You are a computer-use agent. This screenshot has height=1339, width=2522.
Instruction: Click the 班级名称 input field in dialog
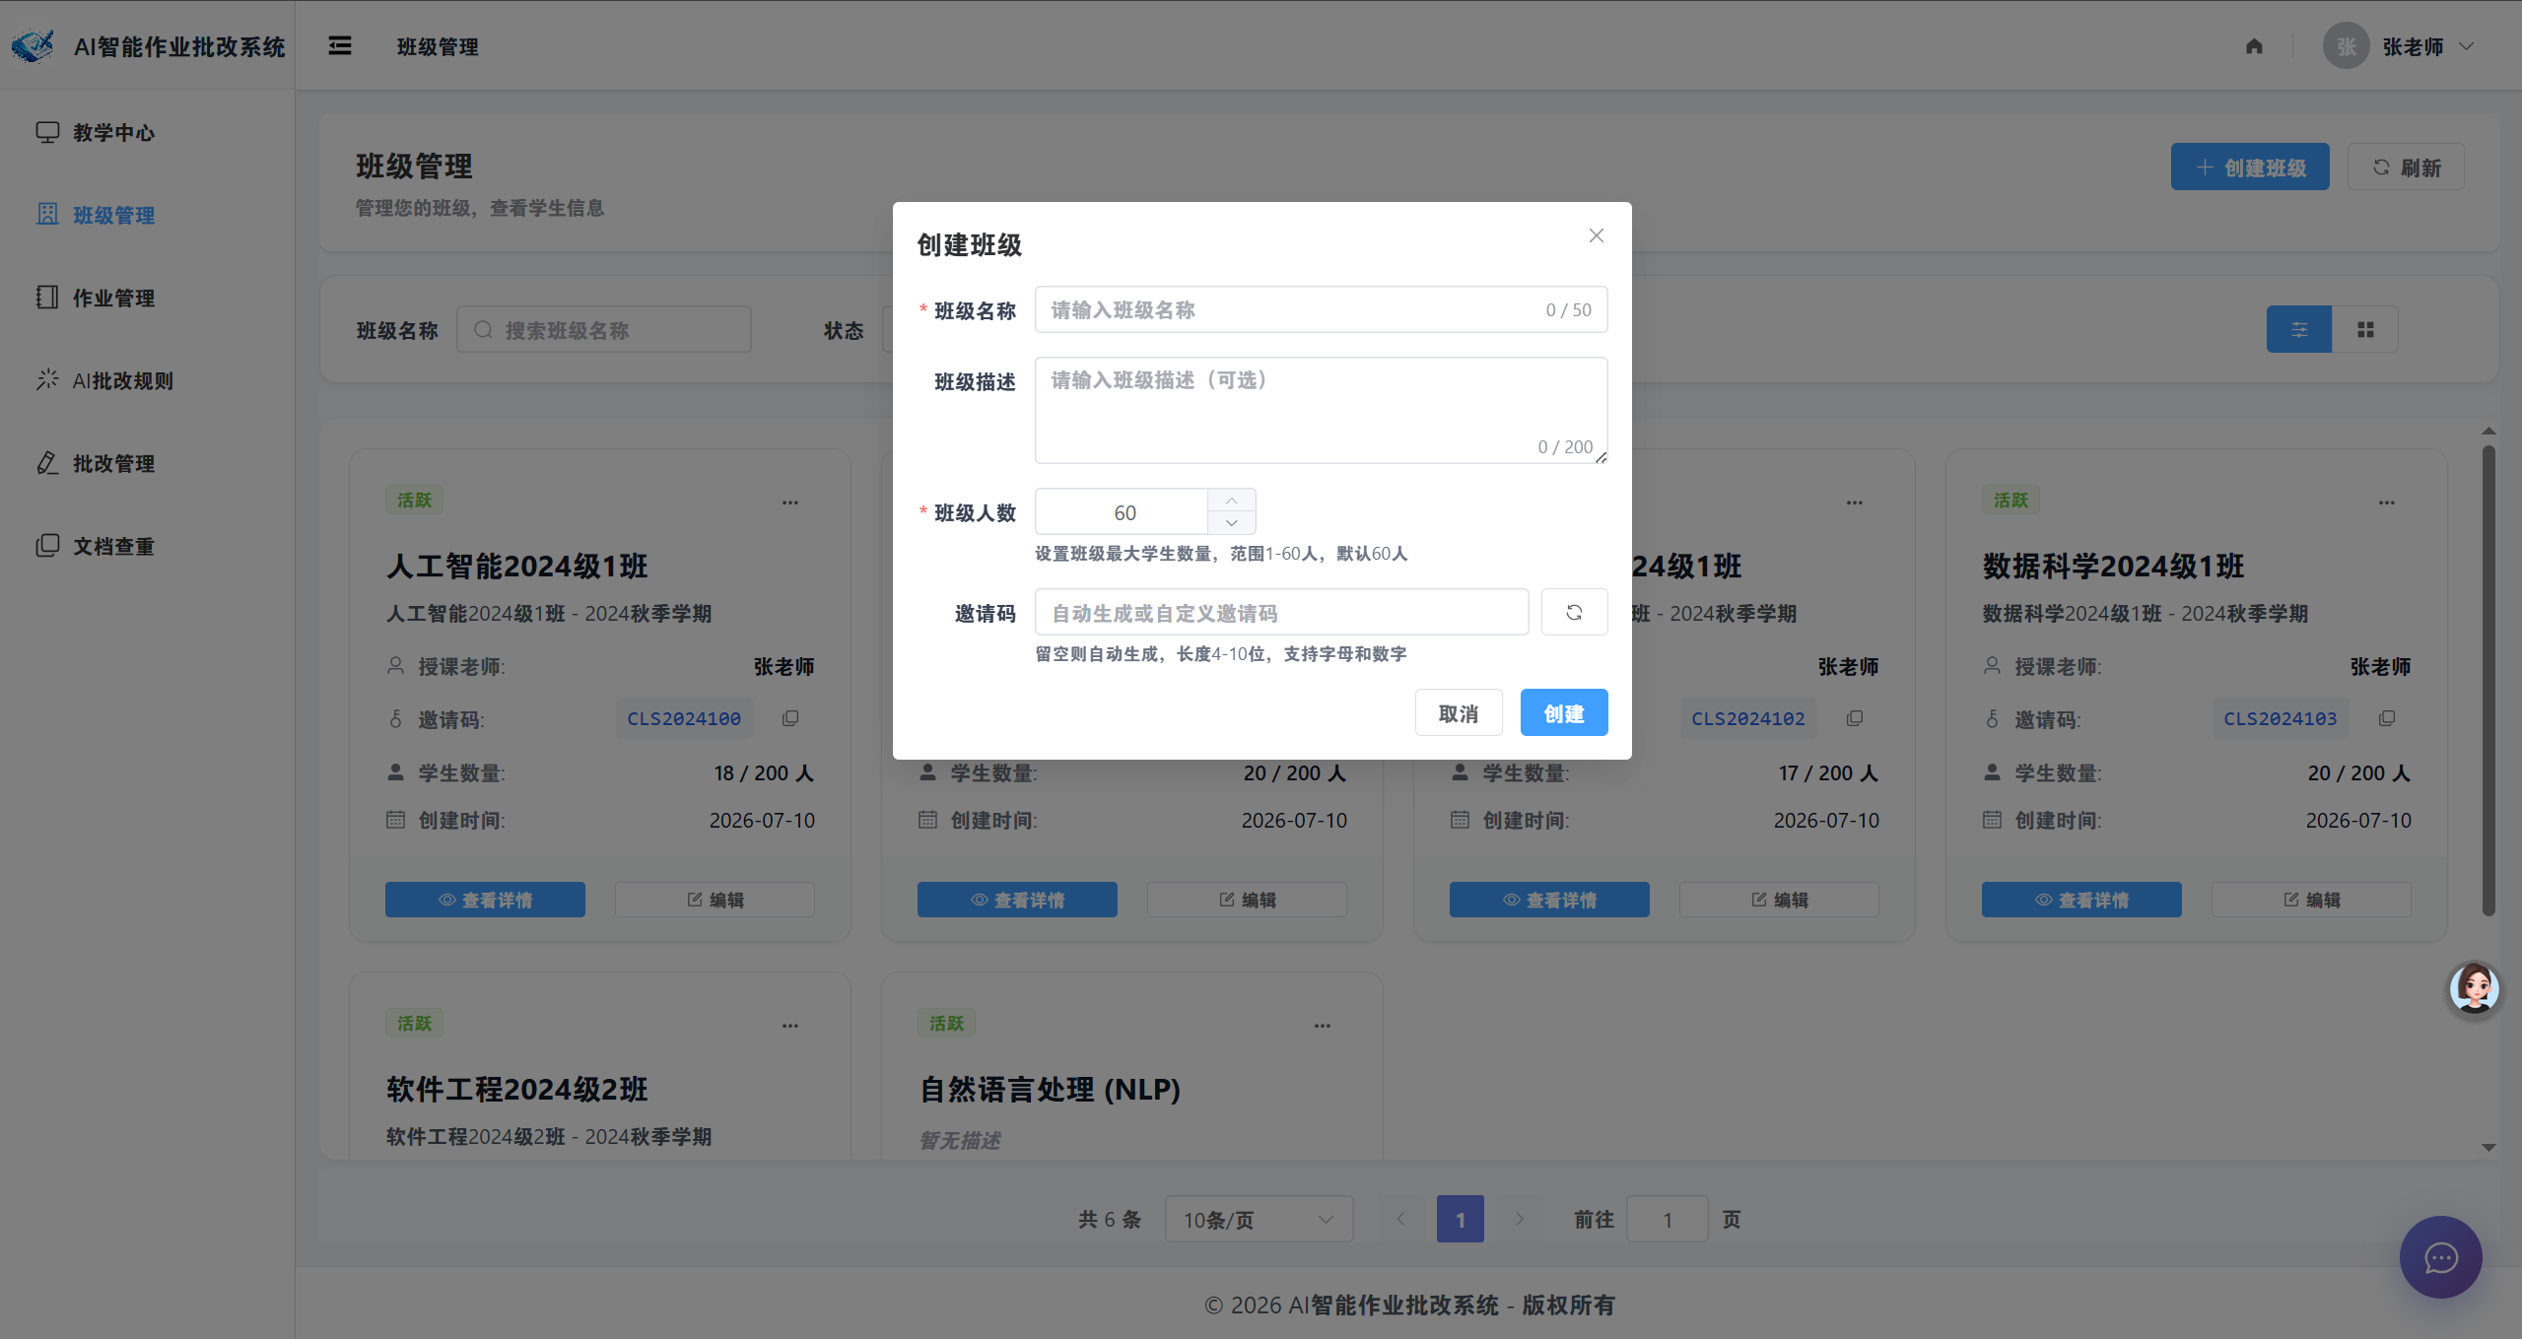(1321, 310)
